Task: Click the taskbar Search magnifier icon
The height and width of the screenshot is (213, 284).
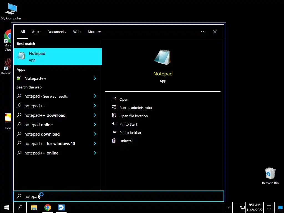Action: 20,207
